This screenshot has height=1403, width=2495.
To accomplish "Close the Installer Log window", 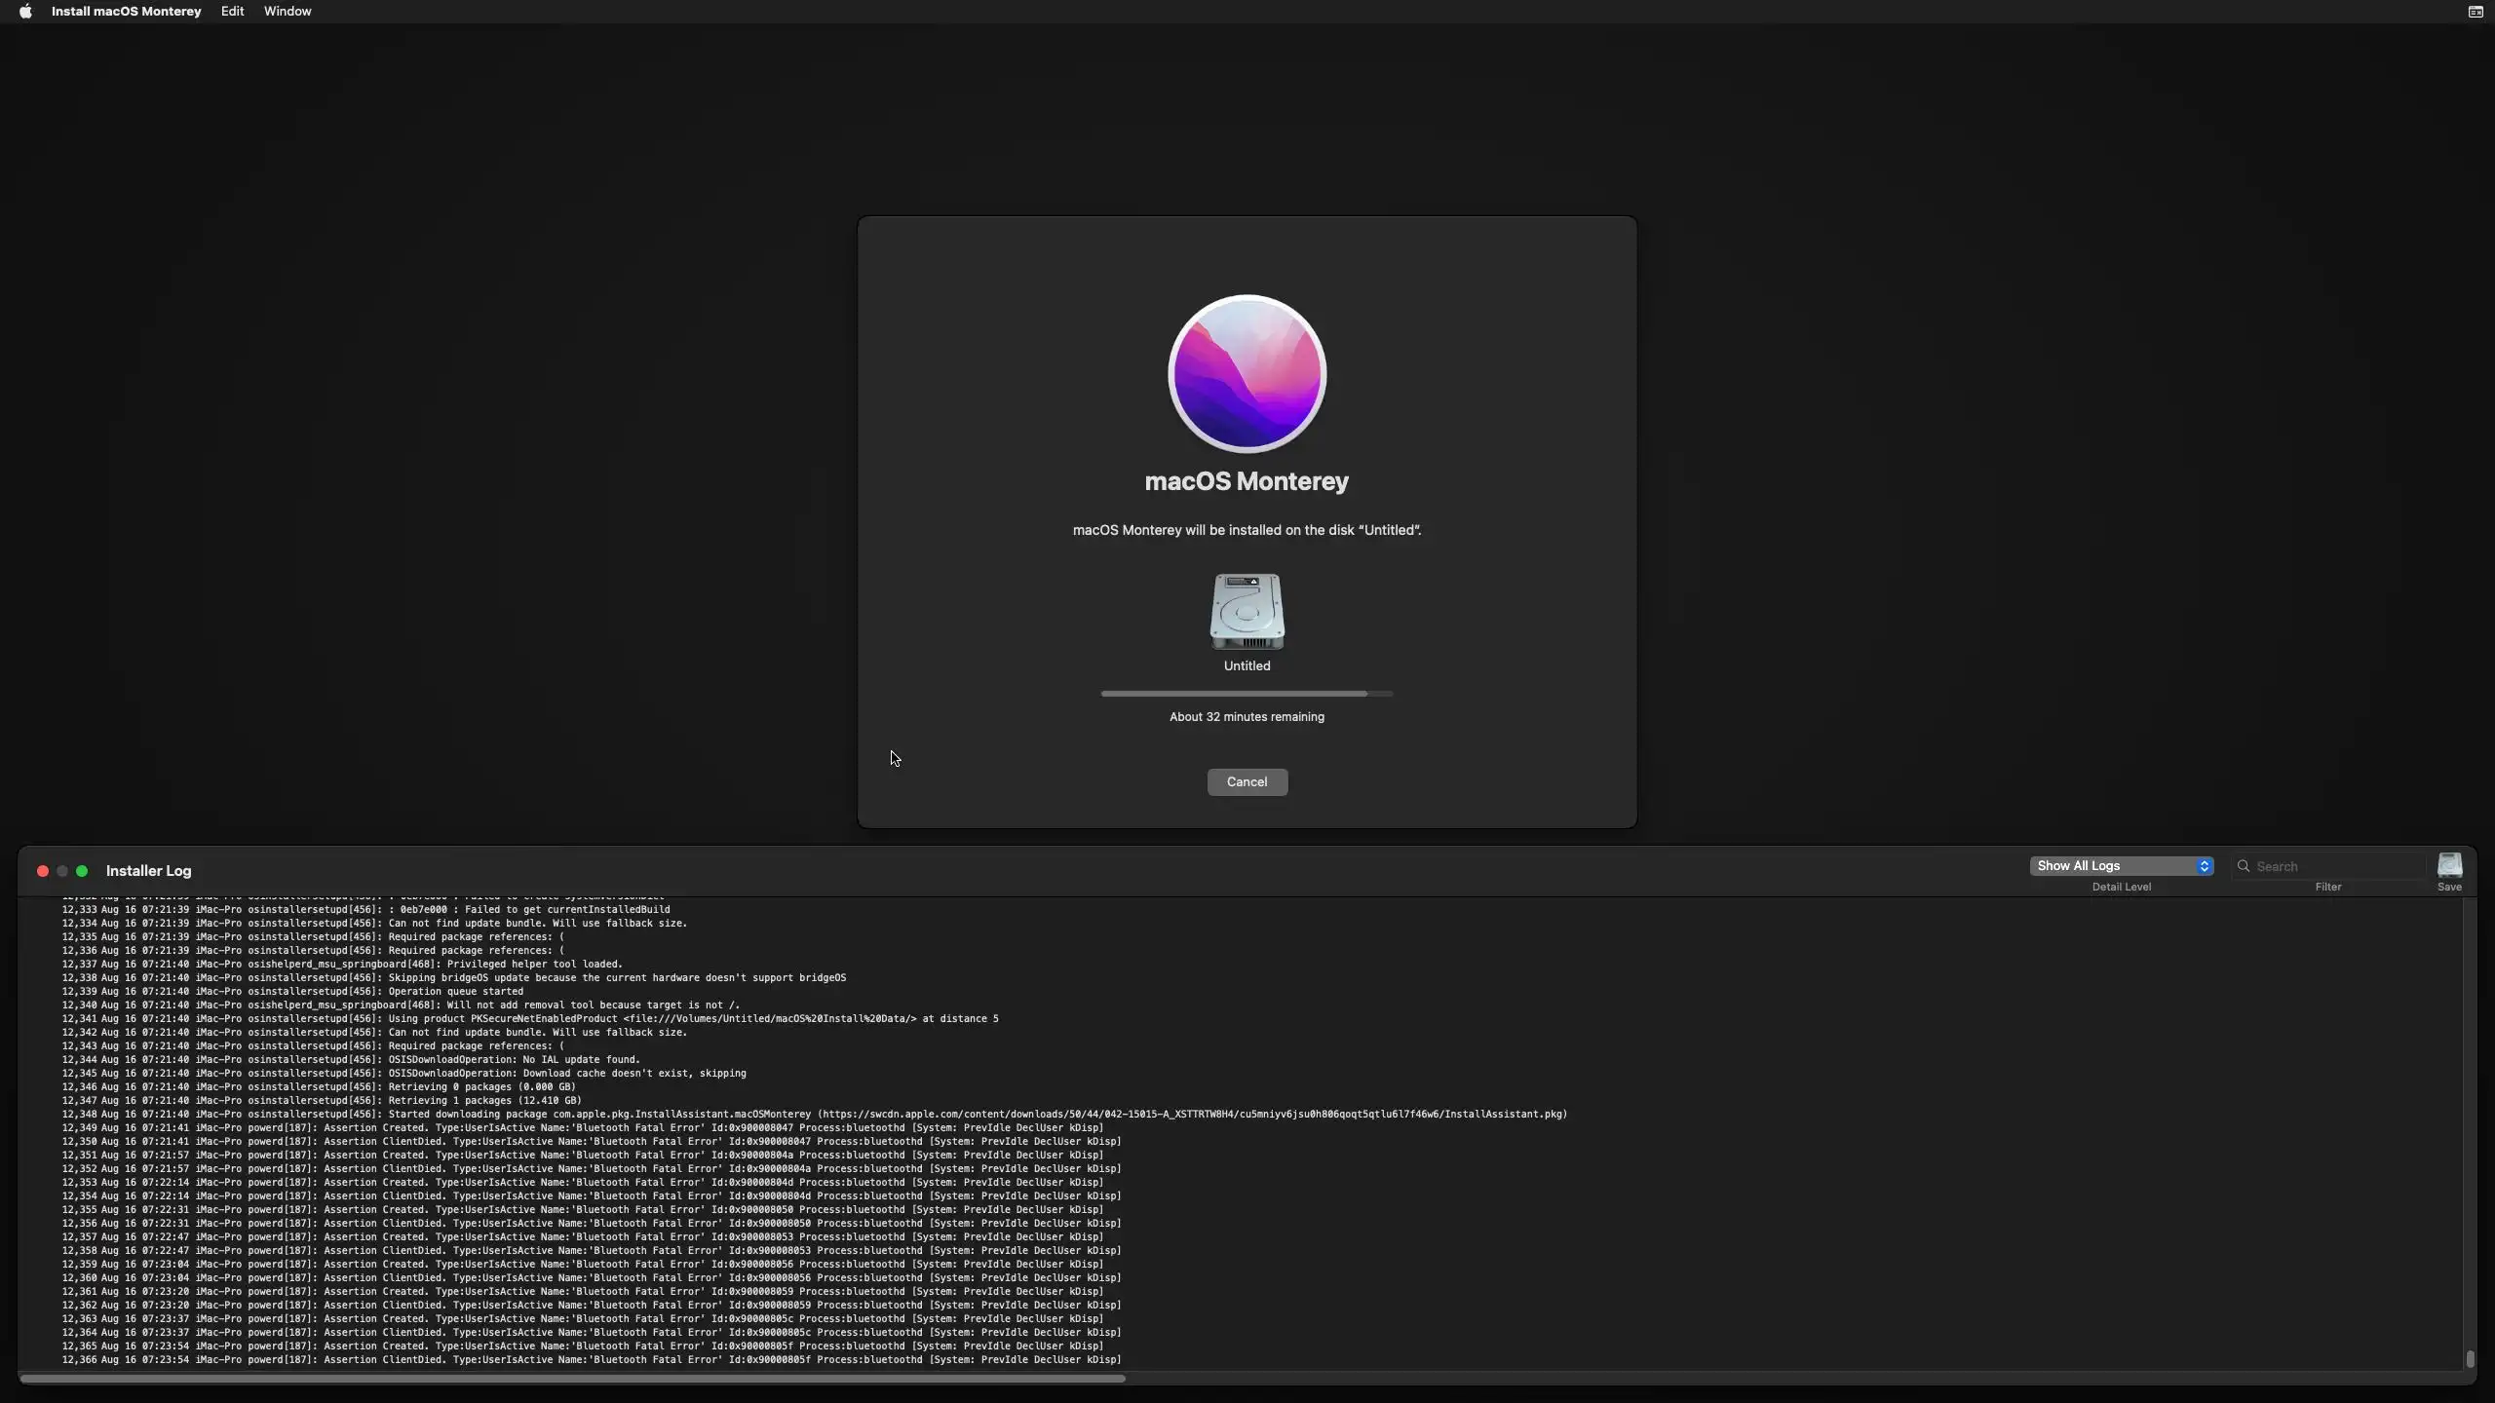I will [x=43, y=871].
